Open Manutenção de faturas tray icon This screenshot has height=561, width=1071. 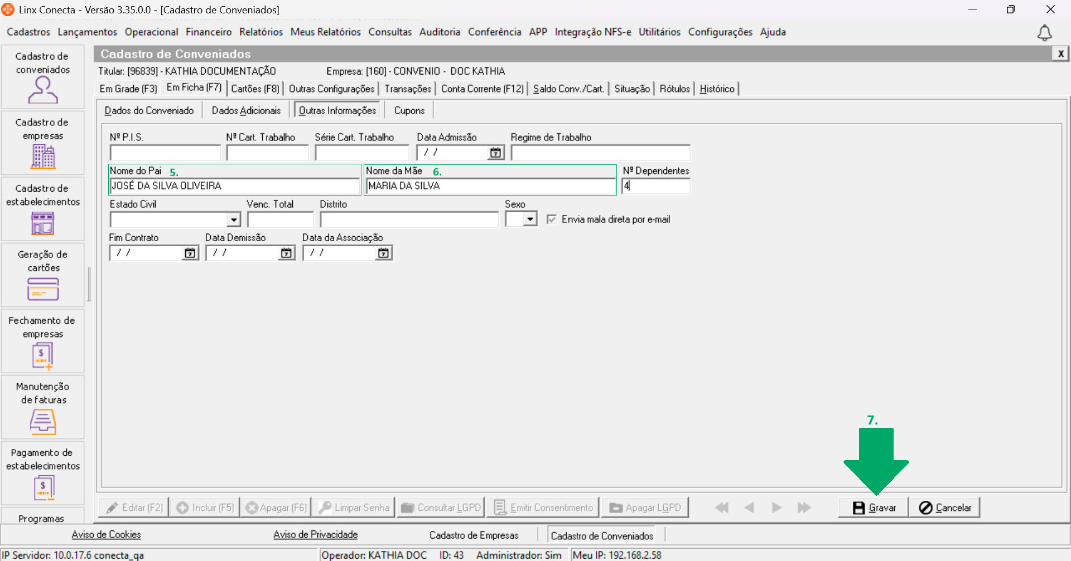(43, 422)
